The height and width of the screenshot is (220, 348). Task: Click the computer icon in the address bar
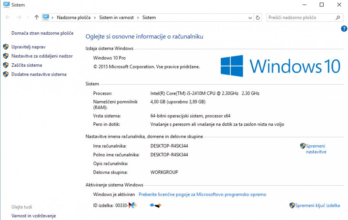(x=46, y=17)
